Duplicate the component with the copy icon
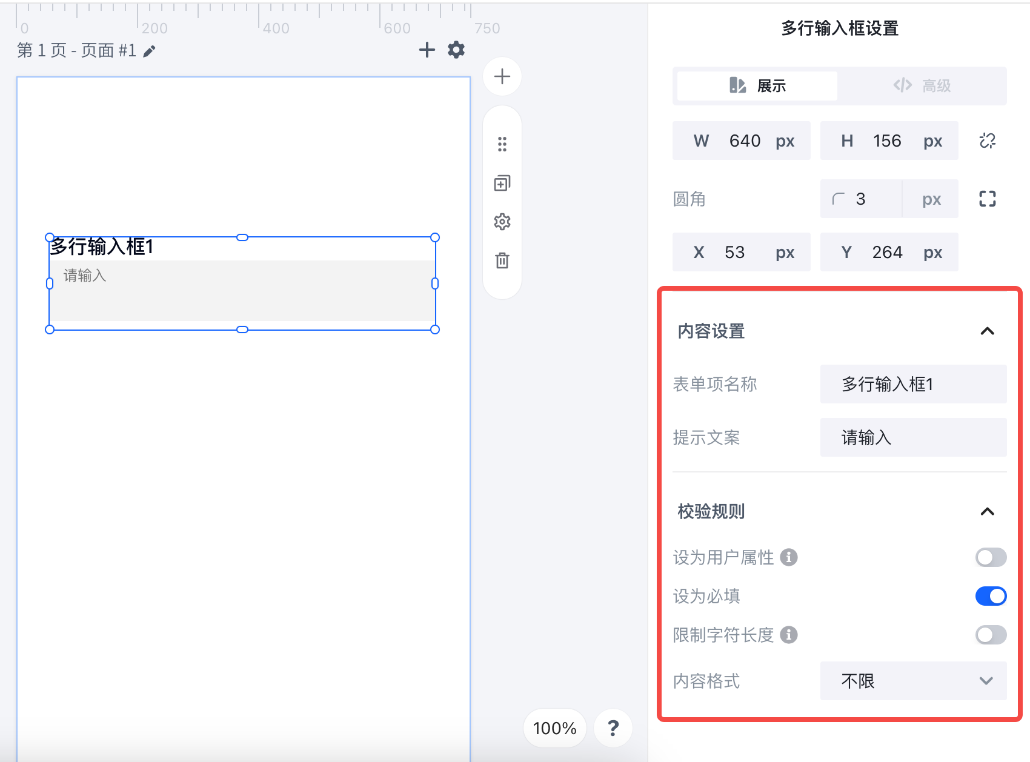The width and height of the screenshot is (1030, 762). tap(502, 183)
